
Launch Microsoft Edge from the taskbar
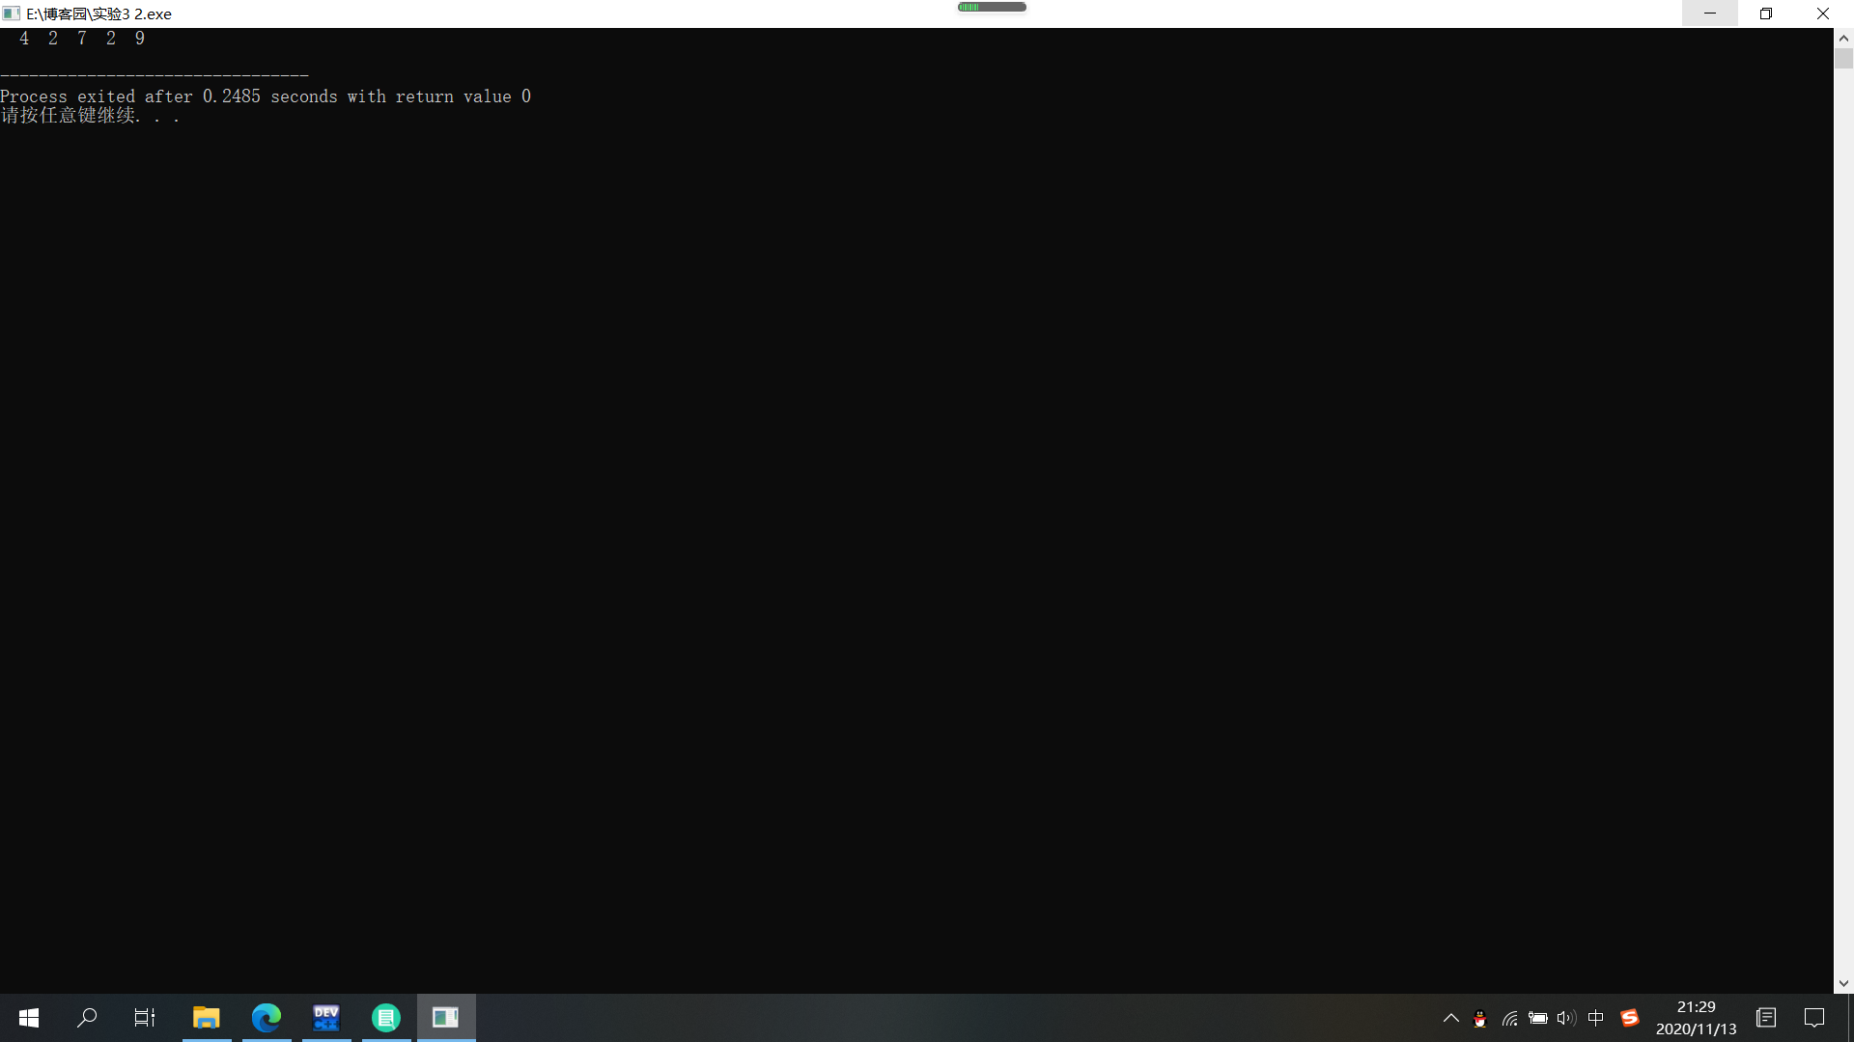pos(267,1017)
